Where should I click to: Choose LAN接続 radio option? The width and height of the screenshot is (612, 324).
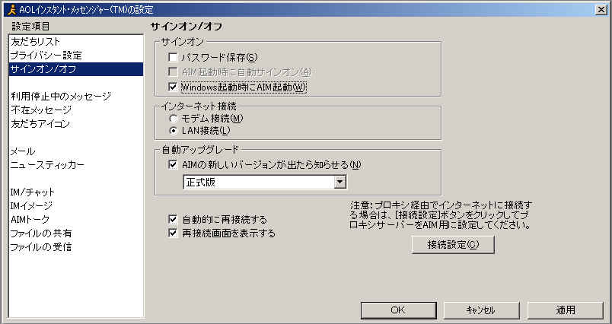coord(174,131)
